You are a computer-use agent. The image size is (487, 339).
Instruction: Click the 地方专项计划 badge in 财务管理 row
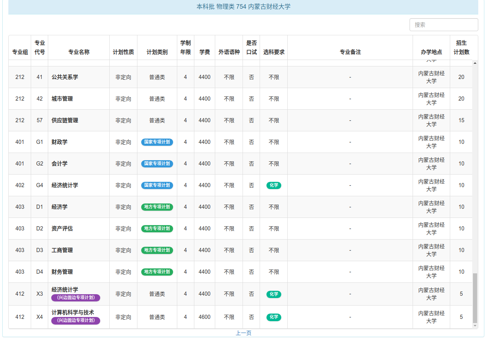click(157, 272)
